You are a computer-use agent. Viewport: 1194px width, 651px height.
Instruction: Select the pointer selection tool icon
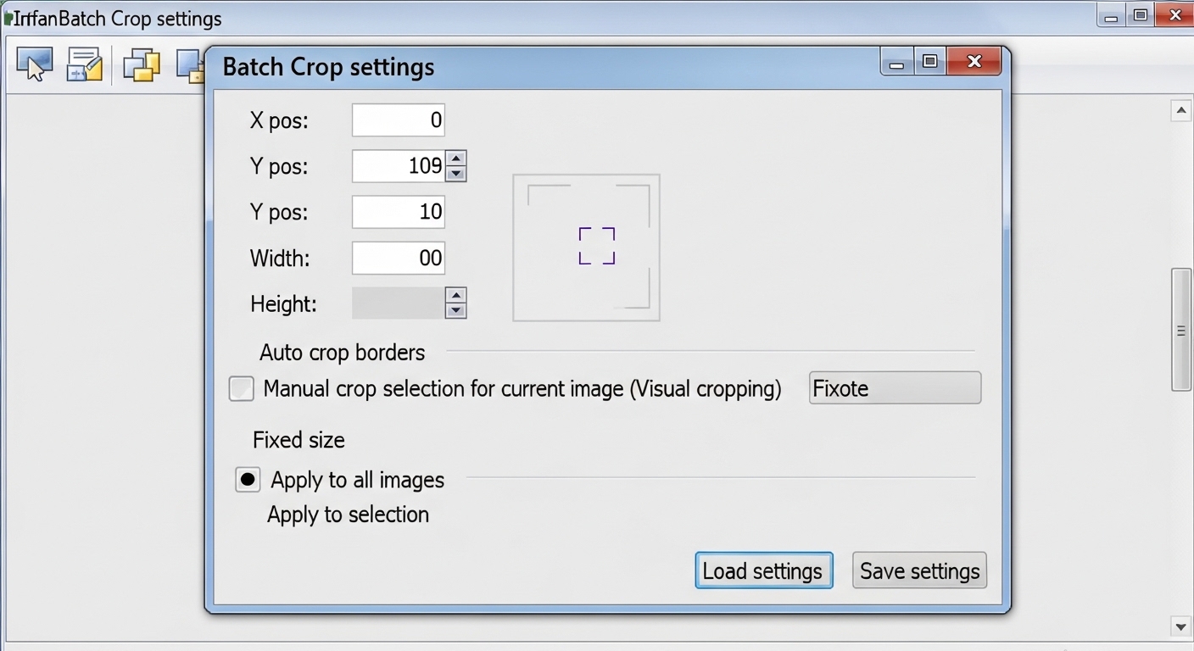(x=34, y=64)
